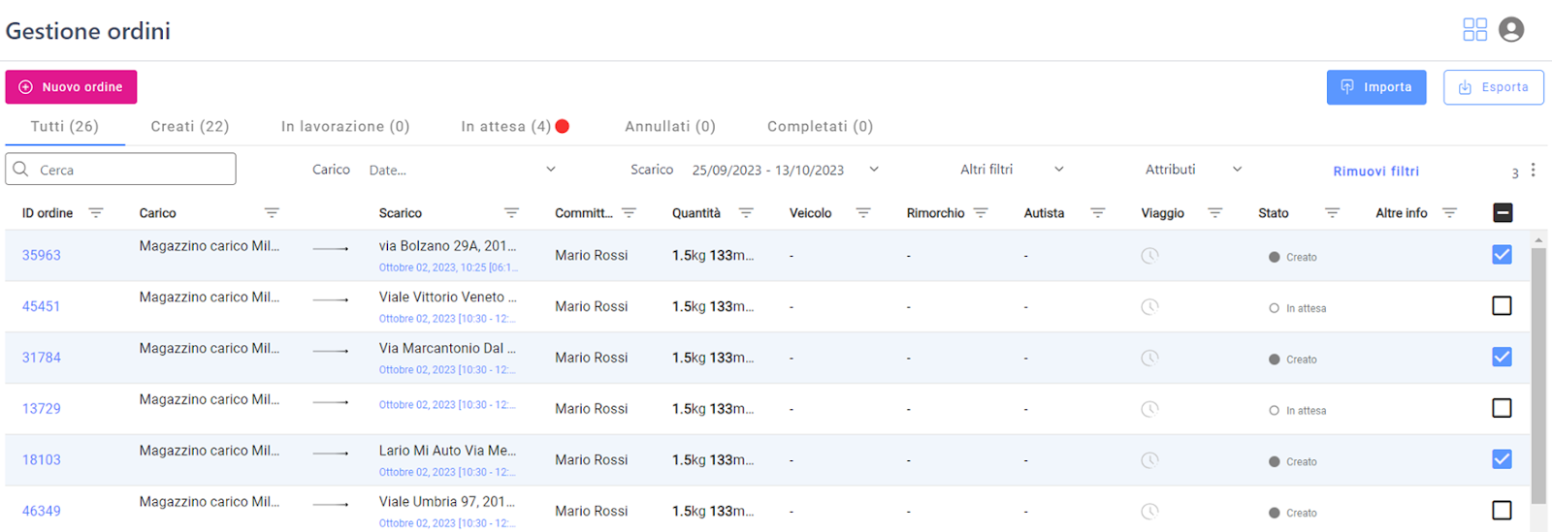This screenshot has height=532, width=1552.
Task: Click the trip clock icon for order 13729
Action: (x=1149, y=409)
